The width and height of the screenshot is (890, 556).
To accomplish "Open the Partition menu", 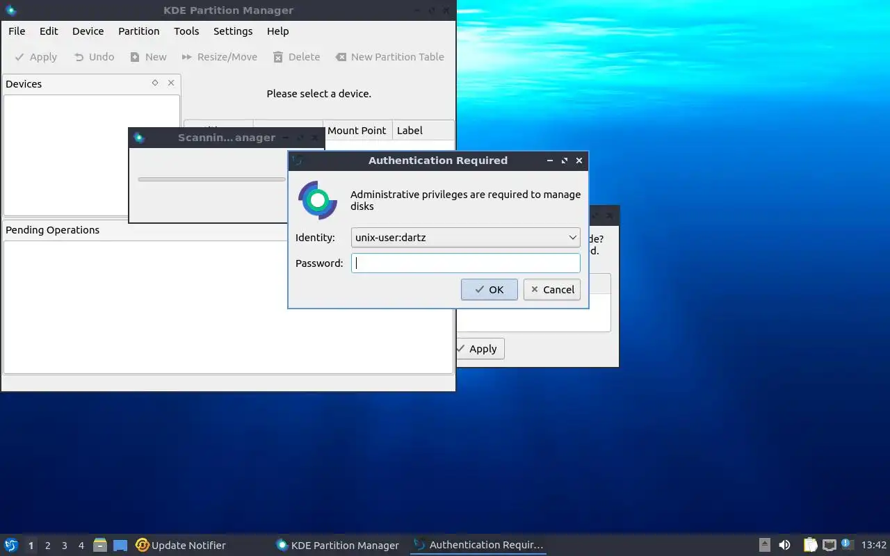I will pyautogui.click(x=138, y=31).
